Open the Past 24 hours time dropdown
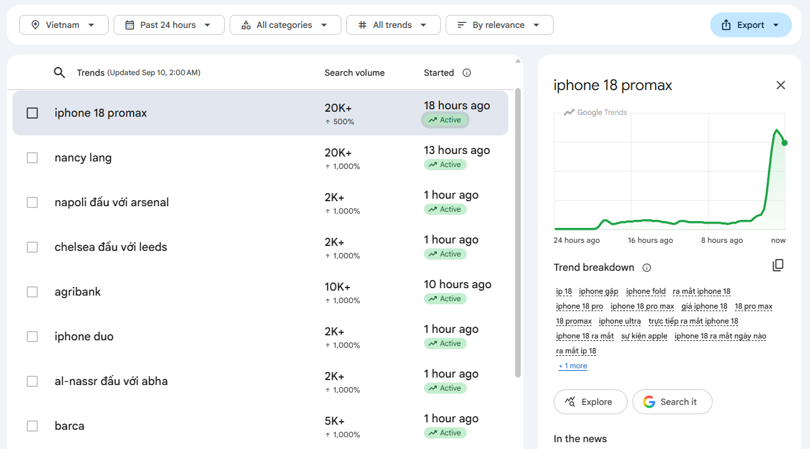 pyautogui.click(x=169, y=25)
